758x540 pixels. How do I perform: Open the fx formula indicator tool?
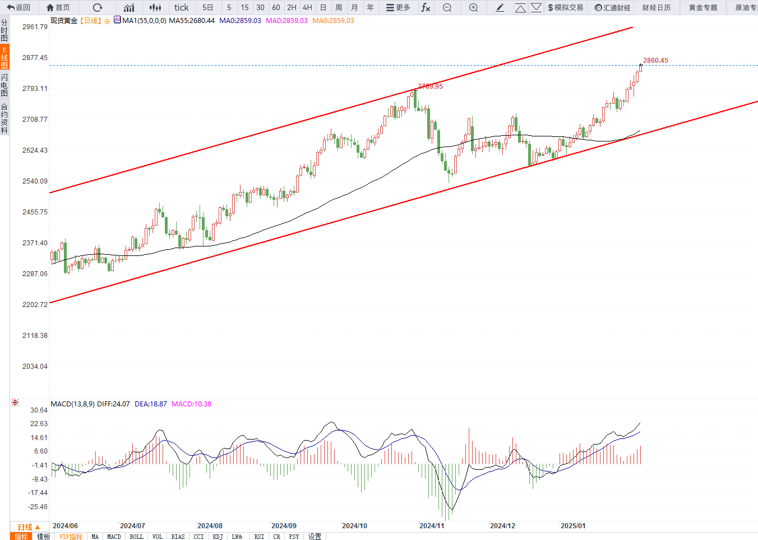(426, 7)
